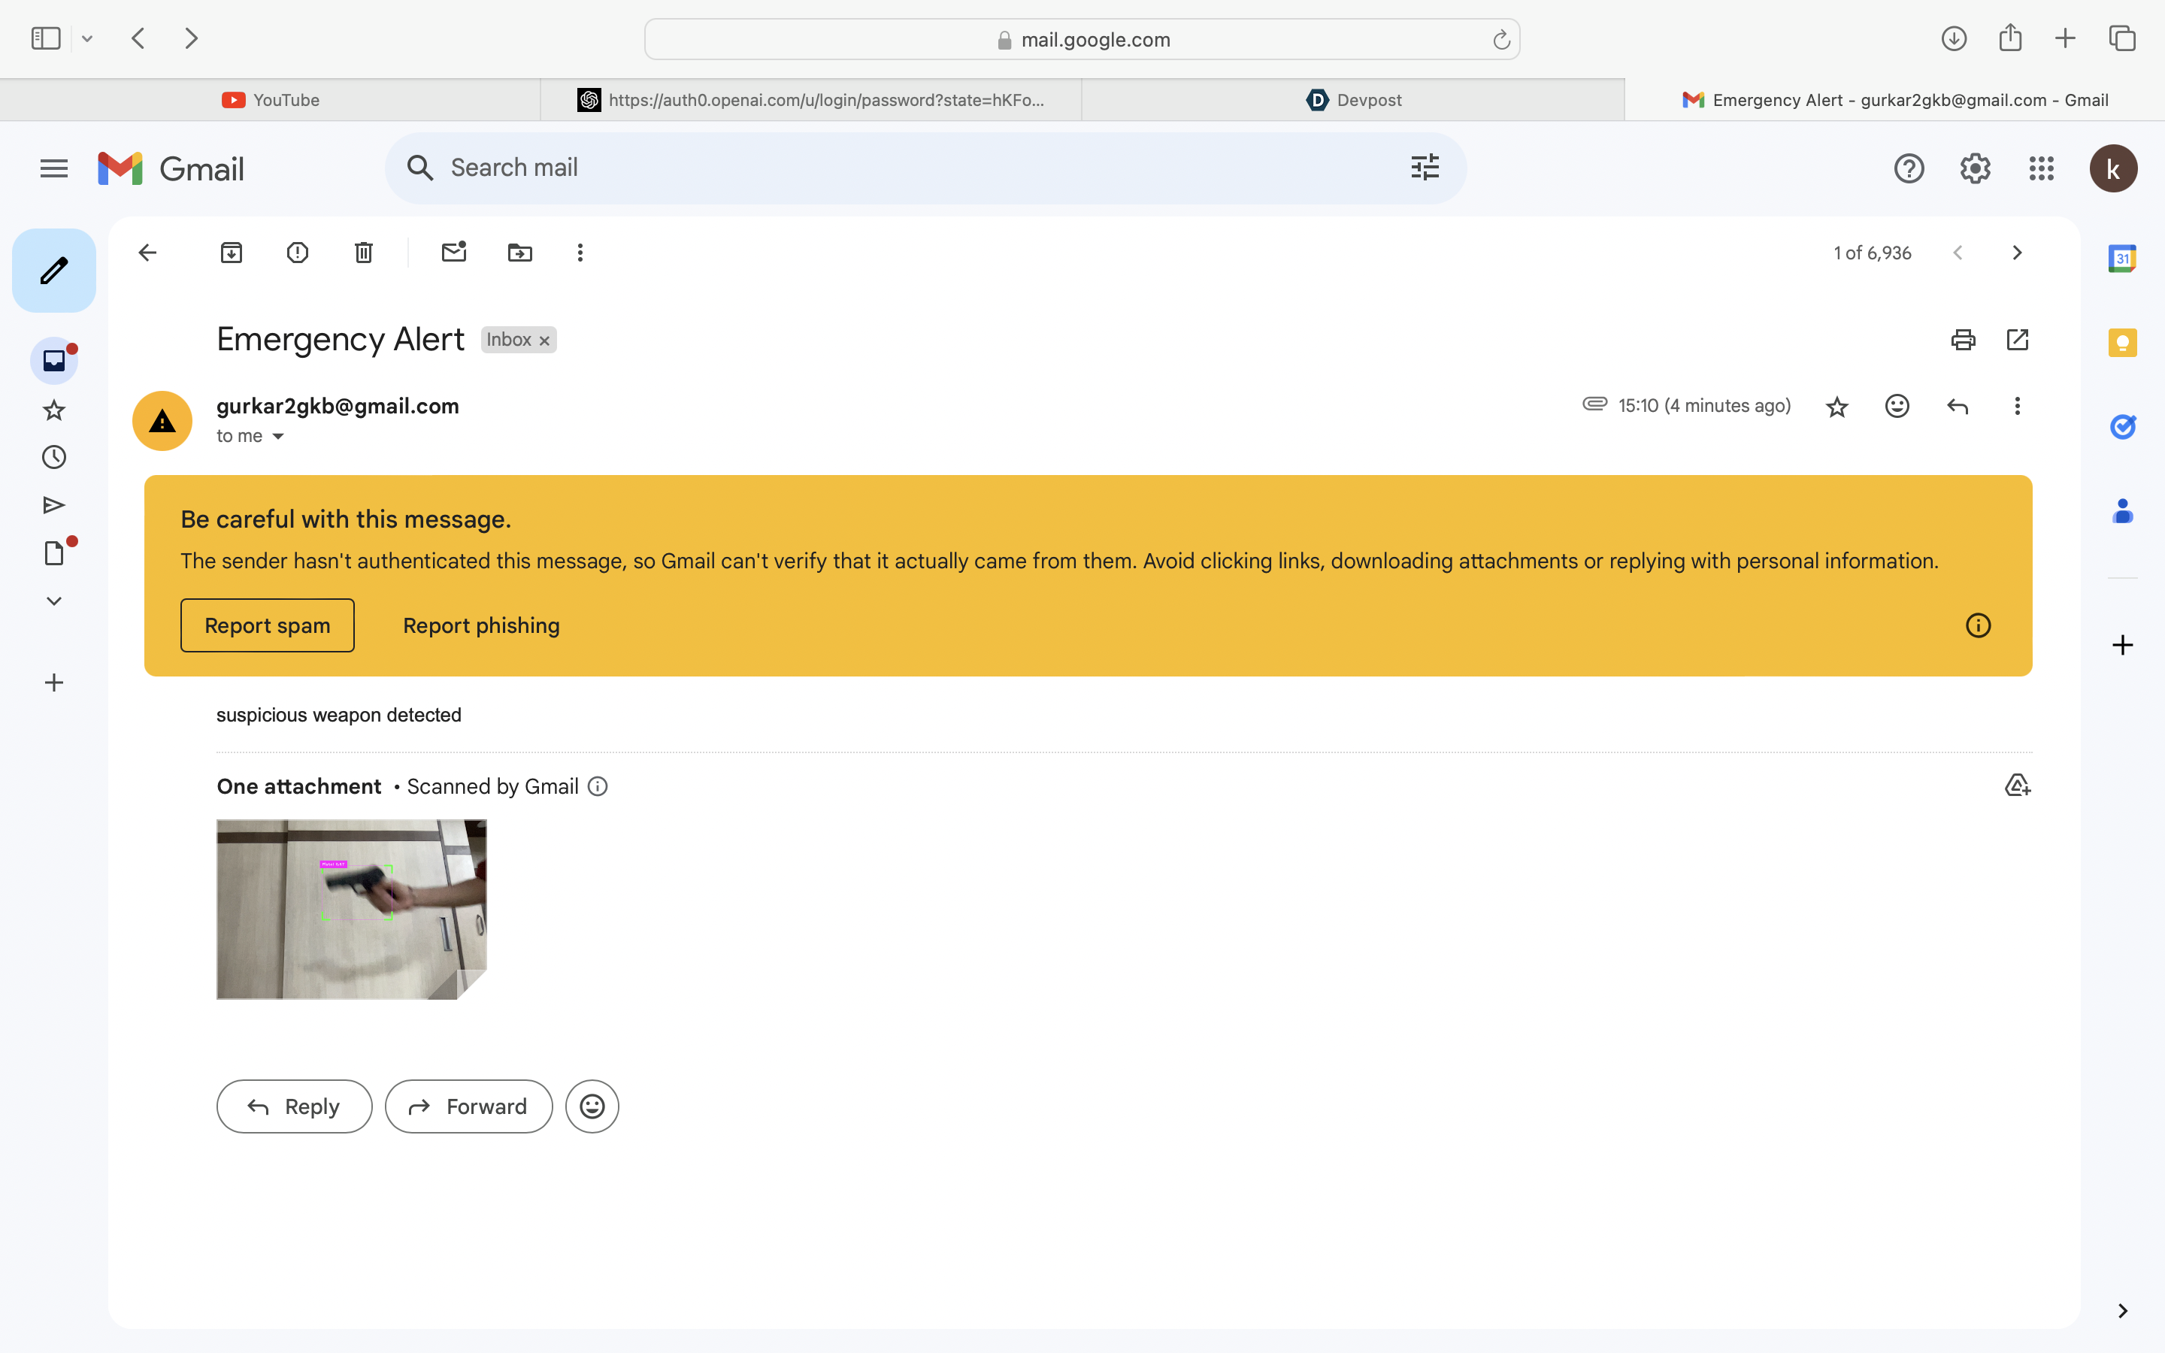Add attachment to Google Drive
The height and width of the screenshot is (1353, 2165).
click(2018, 785)
